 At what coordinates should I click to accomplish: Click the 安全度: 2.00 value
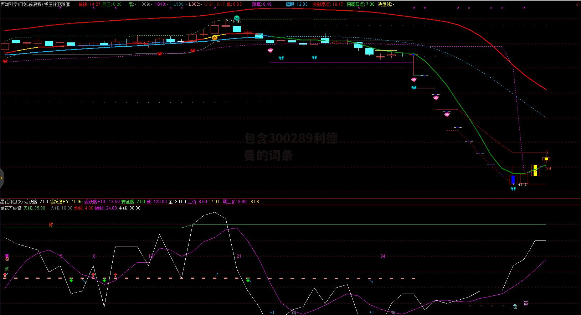[133, 202]
